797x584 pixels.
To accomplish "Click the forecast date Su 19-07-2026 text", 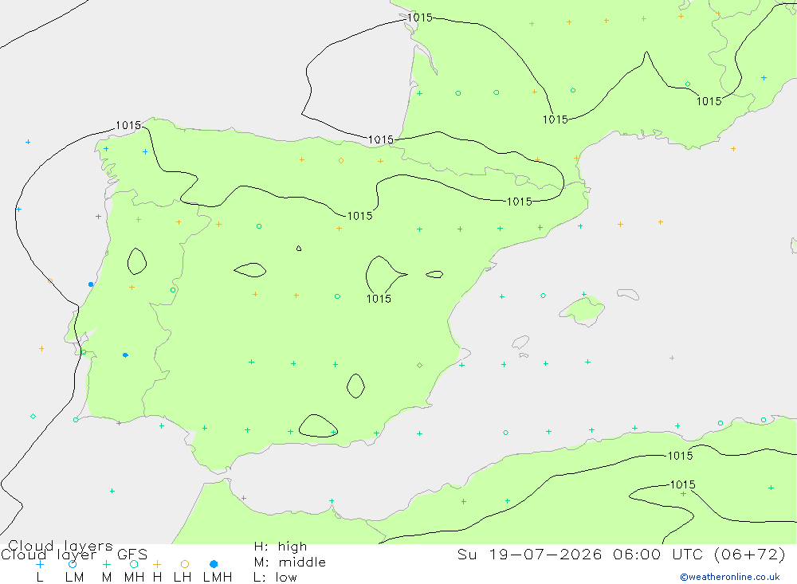I will (529, 554).
